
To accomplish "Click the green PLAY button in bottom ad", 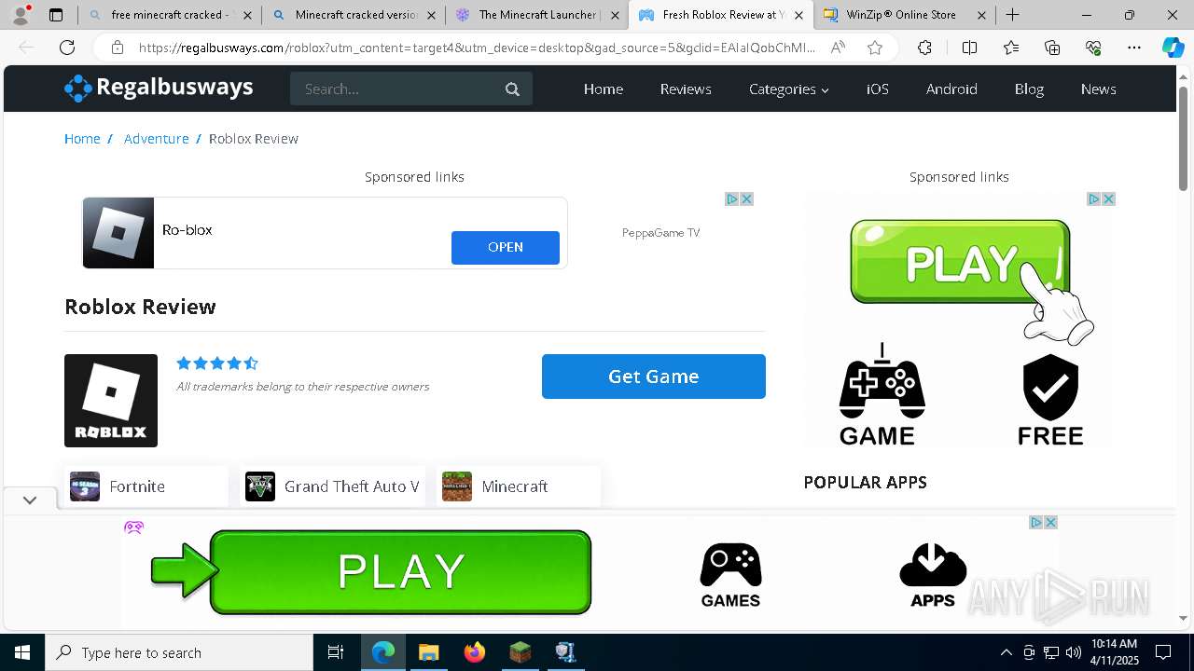I will click(401, 571).
